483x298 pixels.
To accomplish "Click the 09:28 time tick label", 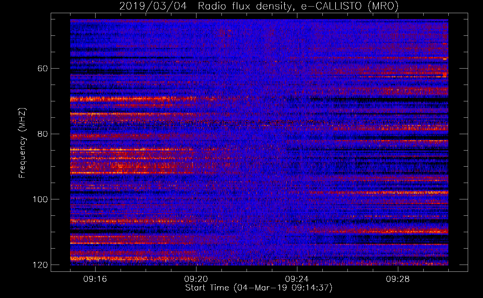I will (x=398, y=279).
